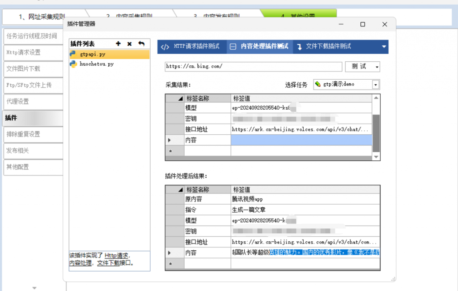Click the add plugin plus icon
The image size is (458, 291).
118,44
